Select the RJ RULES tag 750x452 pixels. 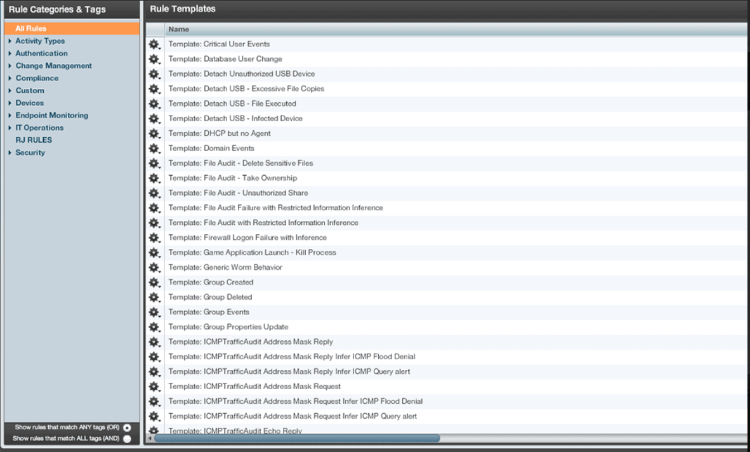pos(34,140)
